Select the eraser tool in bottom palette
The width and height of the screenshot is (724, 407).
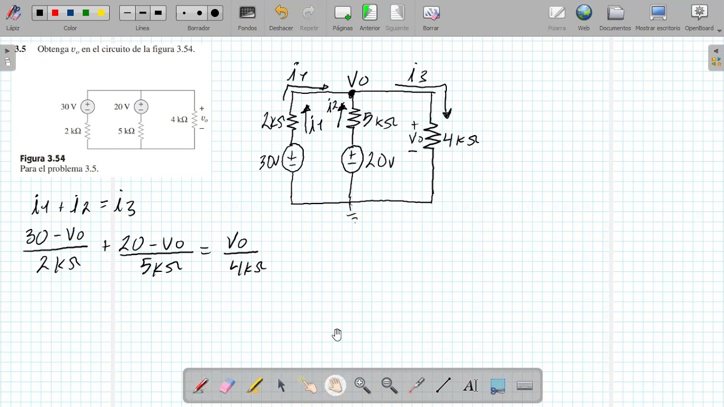coord(227,386)
